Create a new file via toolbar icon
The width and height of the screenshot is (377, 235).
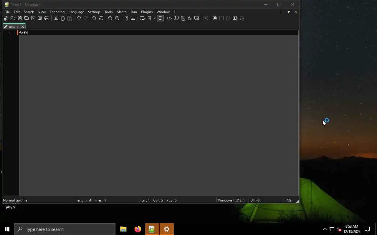pyautogui.click(x=6, y=18)
